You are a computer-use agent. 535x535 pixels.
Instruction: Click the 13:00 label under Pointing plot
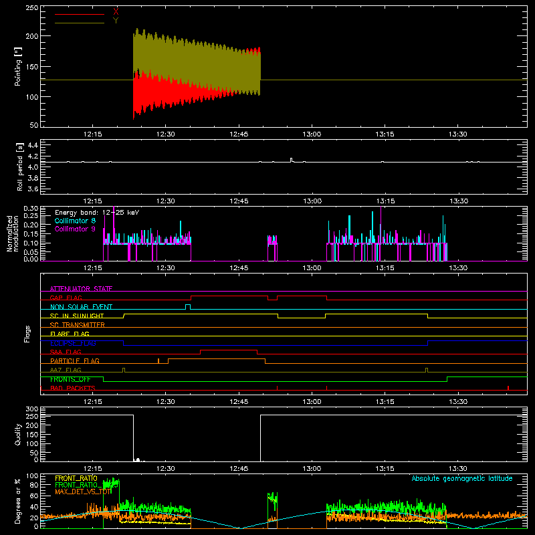pos(312,134)
